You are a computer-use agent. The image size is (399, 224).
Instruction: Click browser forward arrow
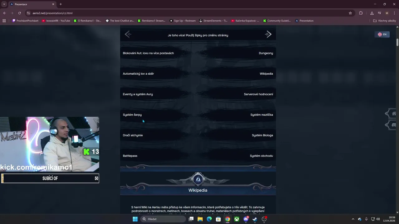pyautogui.click(x=12, y=13)
